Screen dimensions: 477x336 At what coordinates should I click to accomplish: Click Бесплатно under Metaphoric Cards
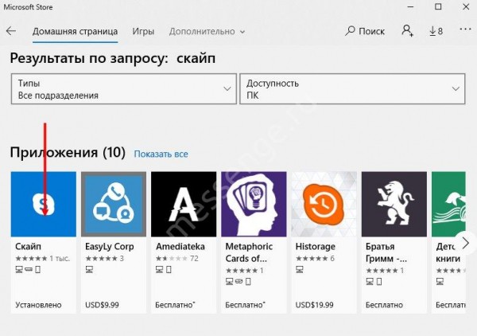245,305
